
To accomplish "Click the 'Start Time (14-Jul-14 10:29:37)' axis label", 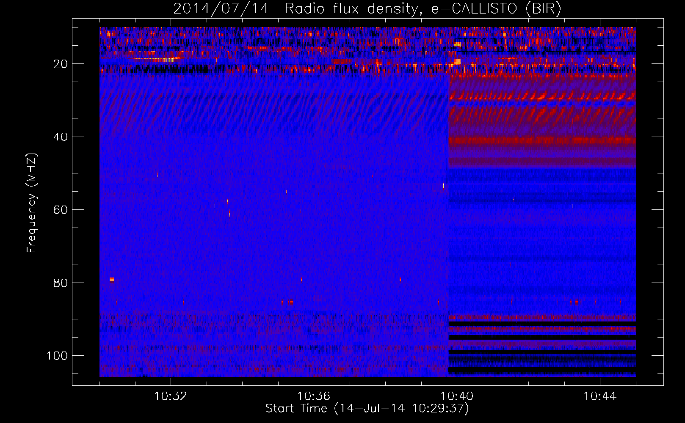I will pyautogui.click(x=367, y=409).
